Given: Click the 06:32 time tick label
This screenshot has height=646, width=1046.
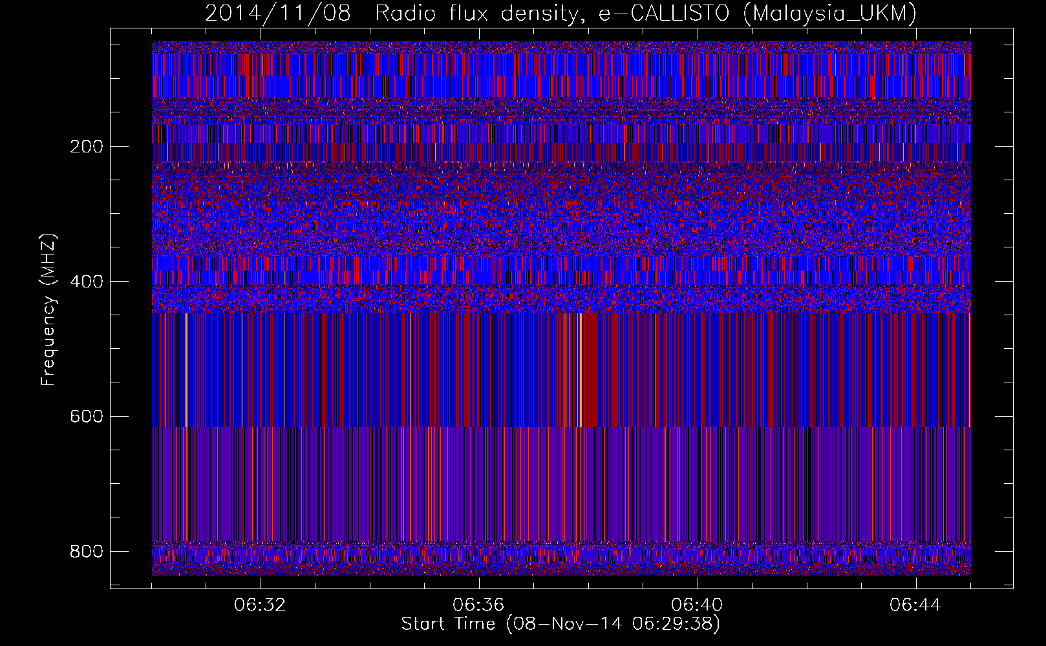Looking at the screenshot, I should 260,605.
